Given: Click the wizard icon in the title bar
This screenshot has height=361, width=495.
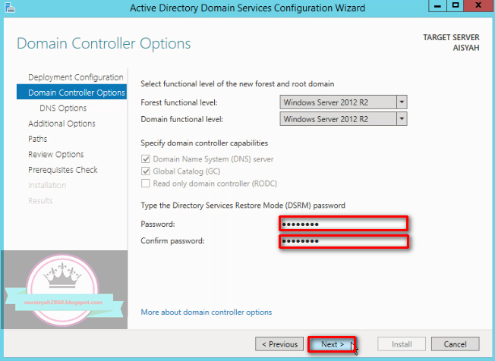Looking at the screenshot, I should click(x=9, y=8).
